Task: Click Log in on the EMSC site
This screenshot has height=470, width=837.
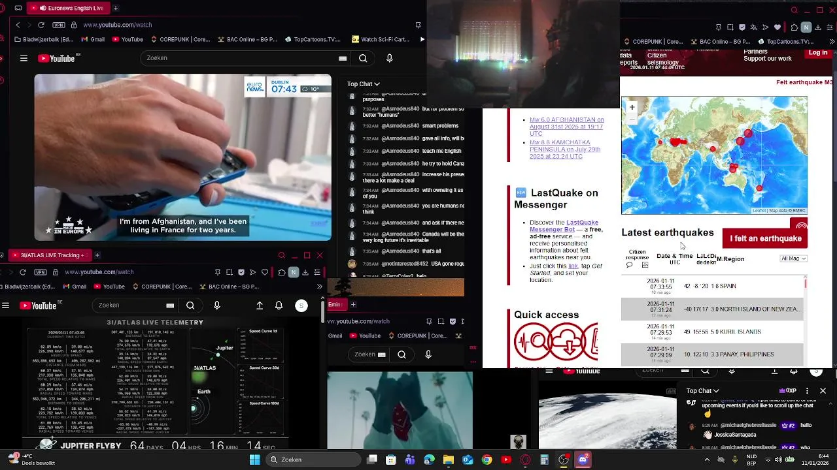Action: (818, 53)
